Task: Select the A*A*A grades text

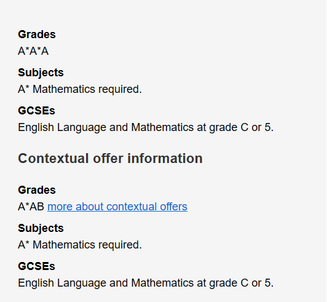Action: point(33,51)
